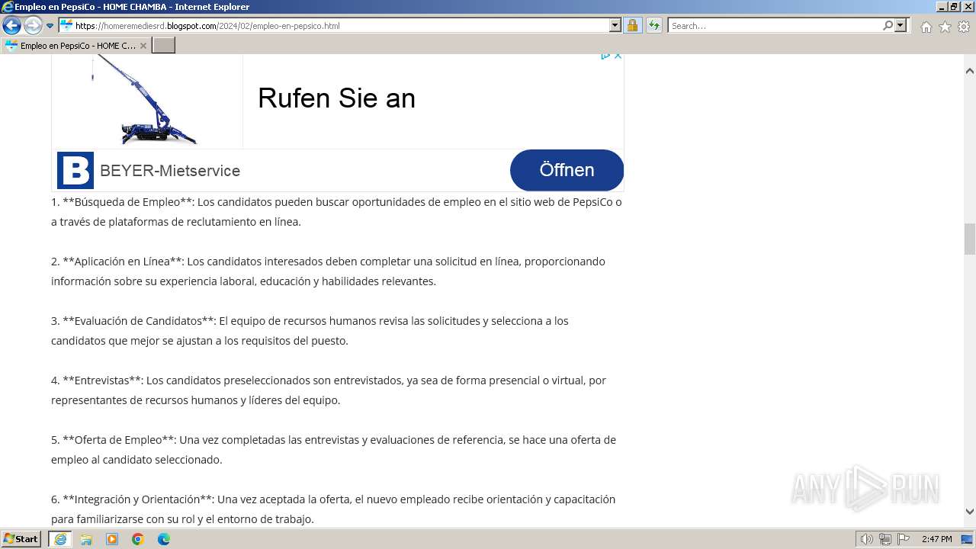
Task: Click the Öffnen ad button
Action: click(567, 170)
